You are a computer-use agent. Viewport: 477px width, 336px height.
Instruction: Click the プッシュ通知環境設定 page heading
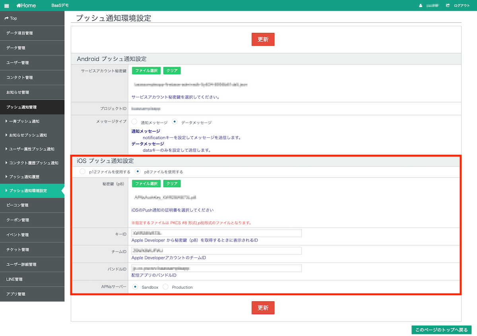coord(113,18)
